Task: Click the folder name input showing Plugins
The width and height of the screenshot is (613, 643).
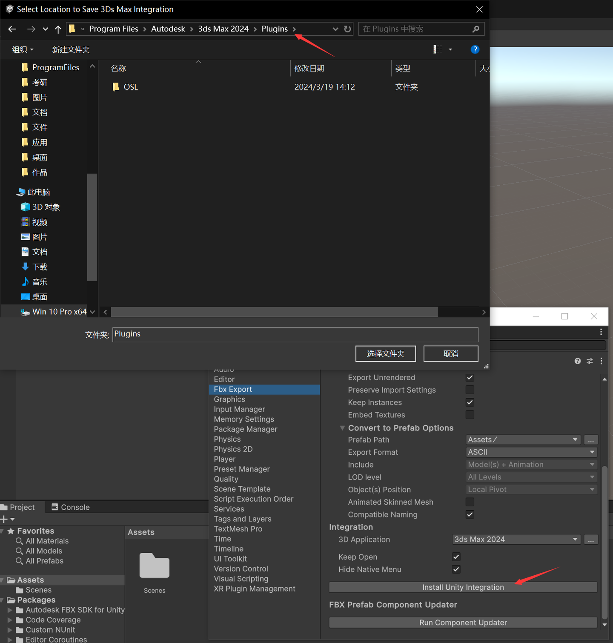Action: tap(295, 335)
